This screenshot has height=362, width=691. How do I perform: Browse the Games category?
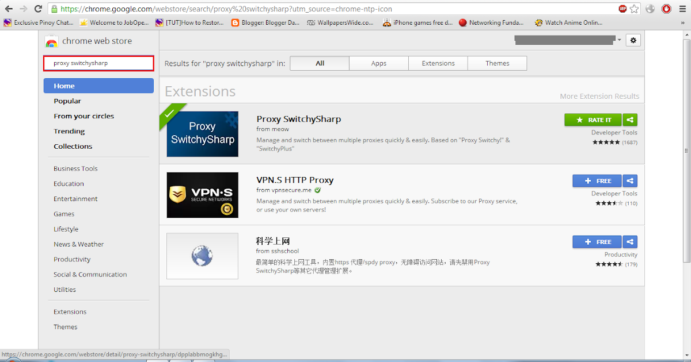(64, 214)
